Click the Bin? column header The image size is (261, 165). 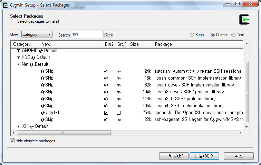click(x=109, y=44)
